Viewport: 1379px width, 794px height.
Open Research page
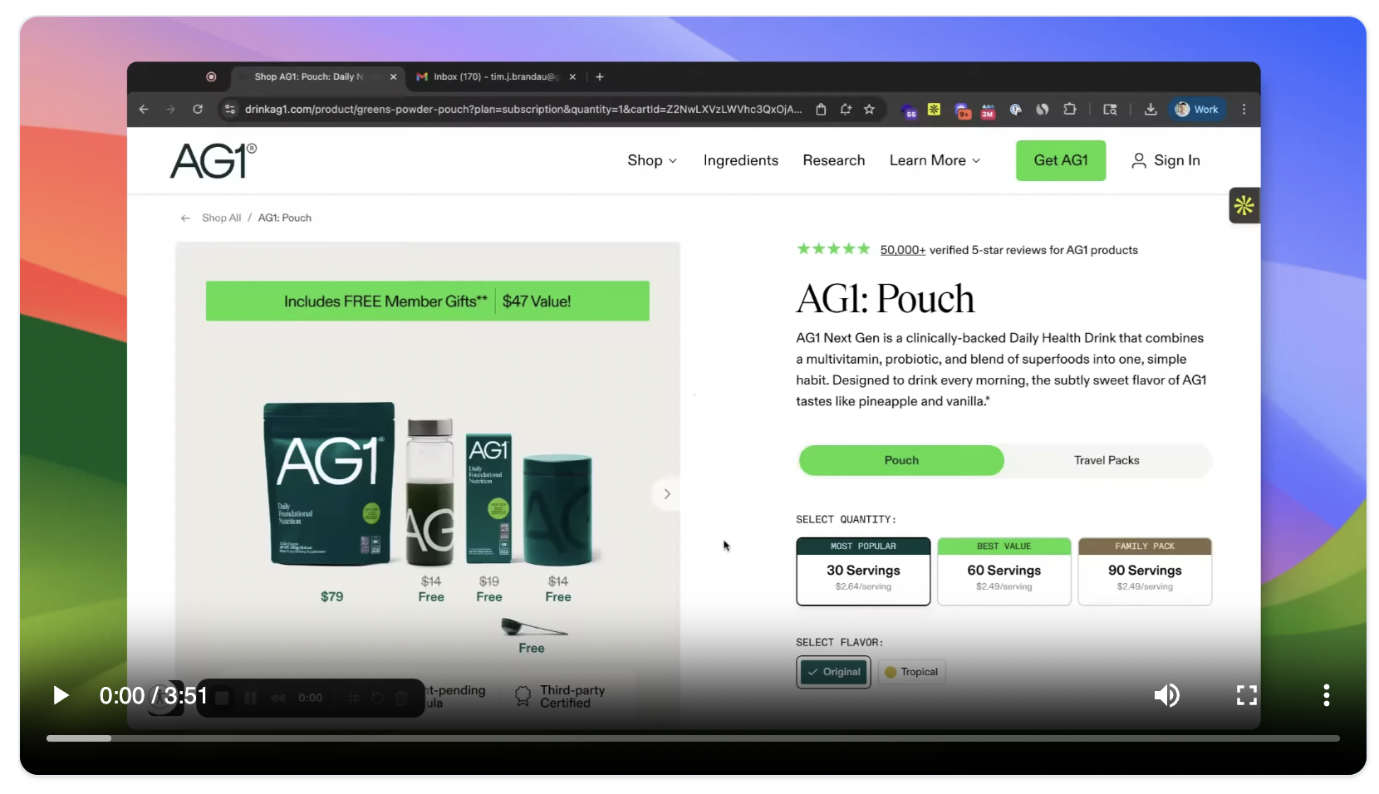(833, 160)
